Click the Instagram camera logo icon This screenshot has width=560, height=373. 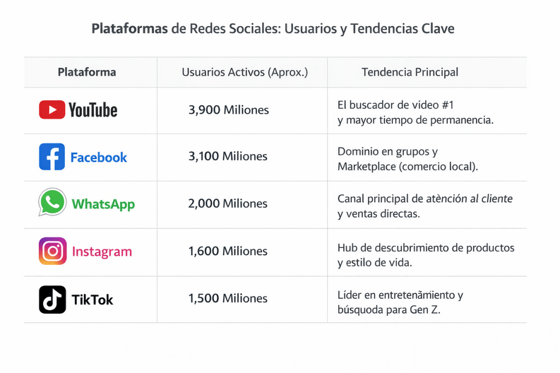[x=52, y=251]
